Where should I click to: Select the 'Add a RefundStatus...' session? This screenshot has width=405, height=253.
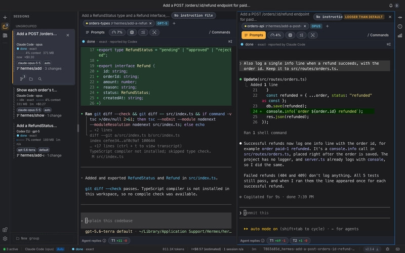point(44,140)
